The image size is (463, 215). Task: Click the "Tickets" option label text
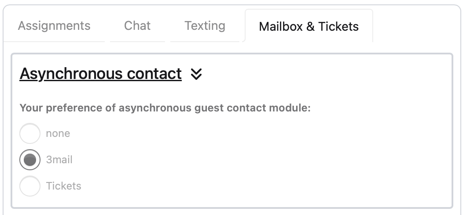click(63, 186)
